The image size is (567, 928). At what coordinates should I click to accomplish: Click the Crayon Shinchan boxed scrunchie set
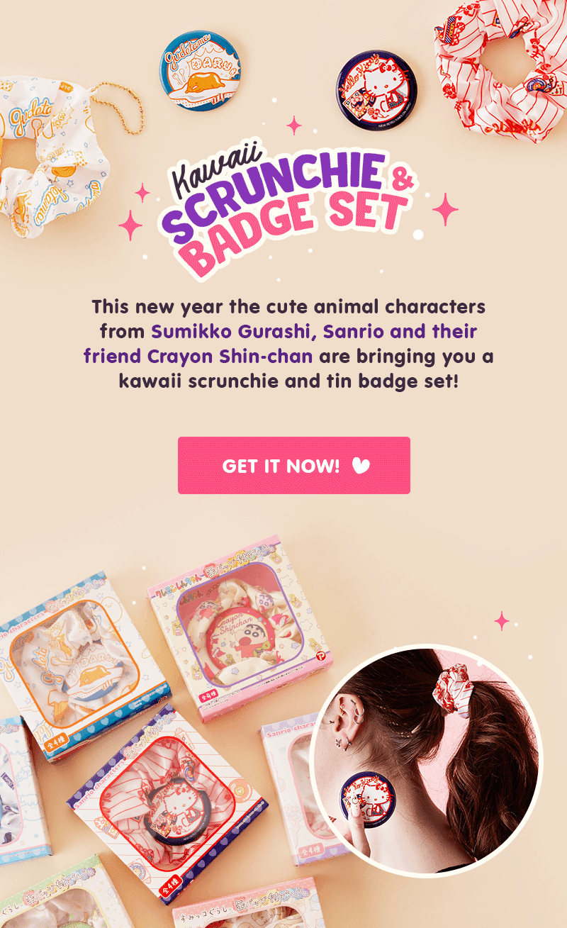coord(240,627)
